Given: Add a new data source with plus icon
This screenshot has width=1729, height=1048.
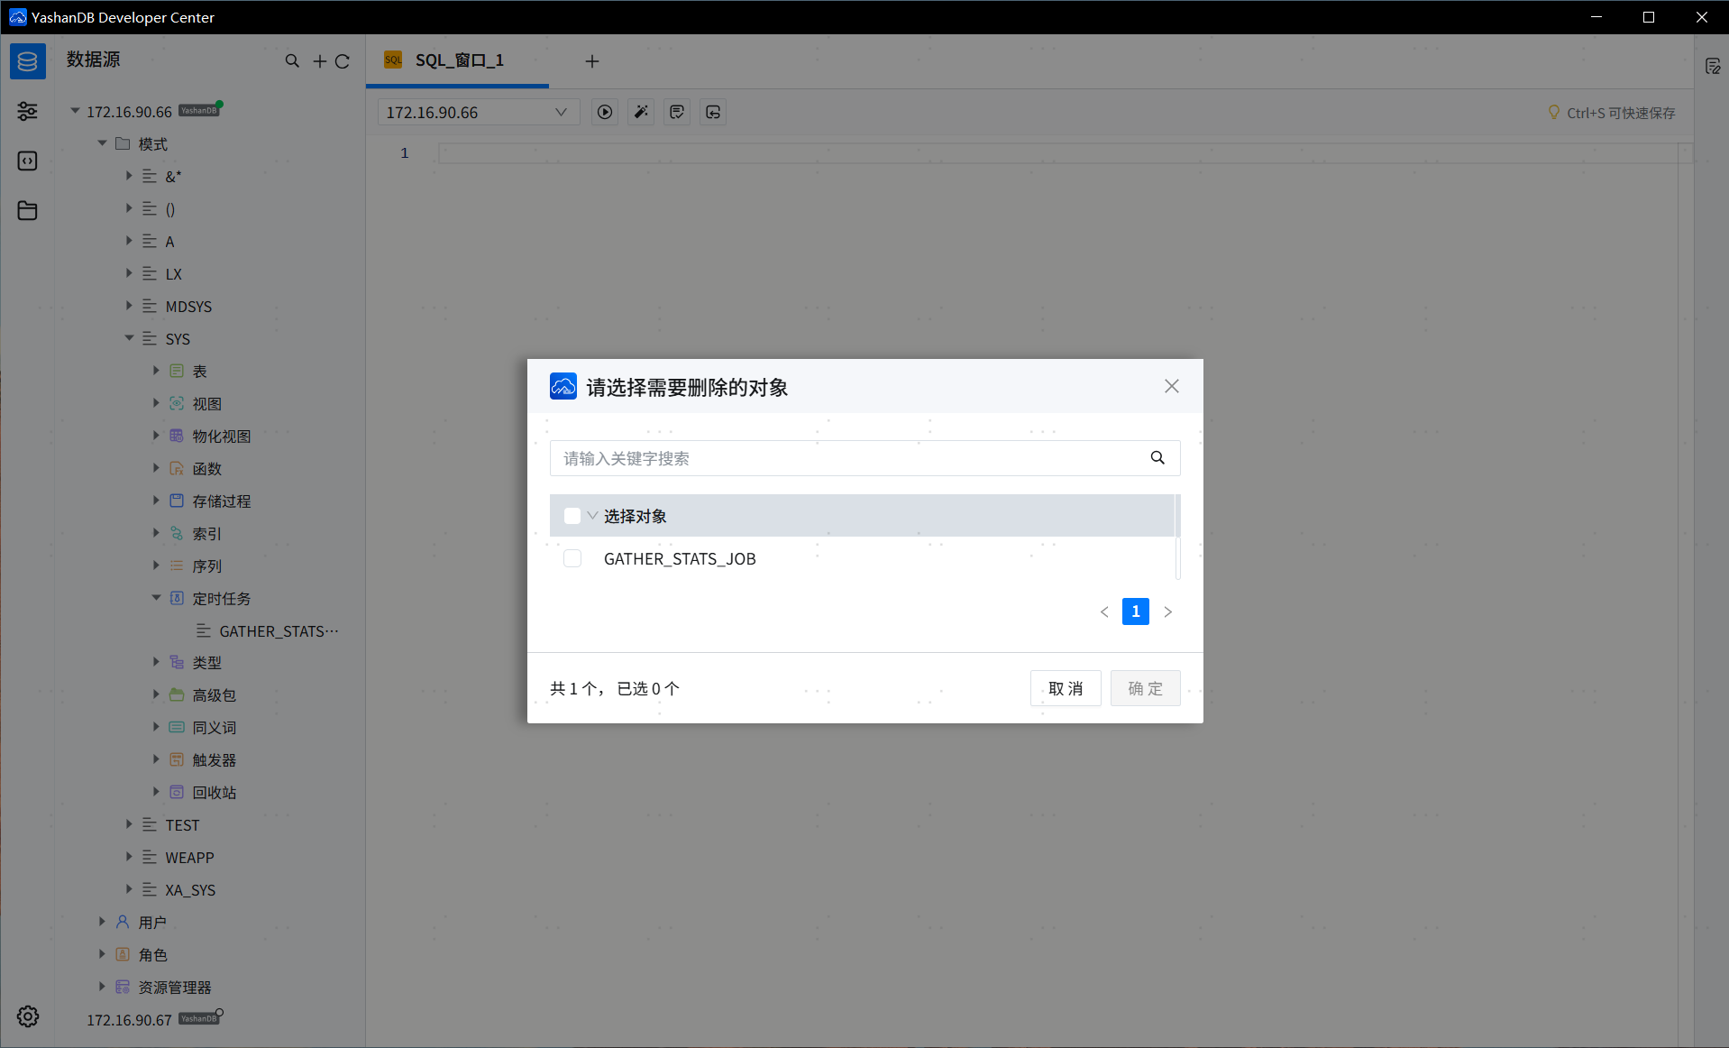Looking at the screenshot, I should tap(319, 61).
